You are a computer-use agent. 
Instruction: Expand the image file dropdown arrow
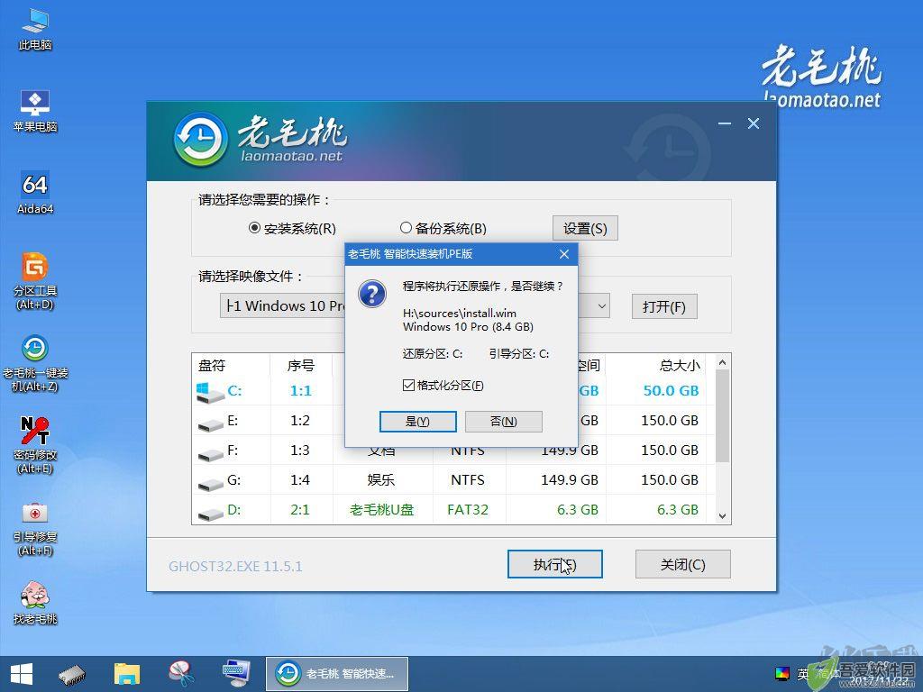tap(601, 306)
